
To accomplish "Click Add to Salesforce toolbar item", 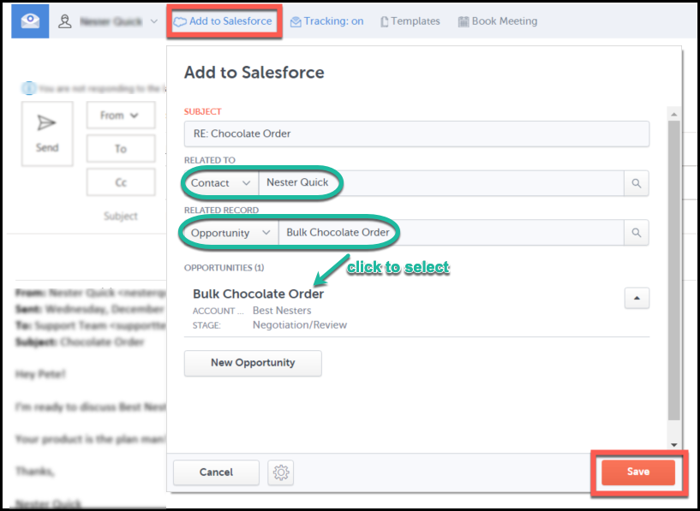I will [x=224, y=21].
